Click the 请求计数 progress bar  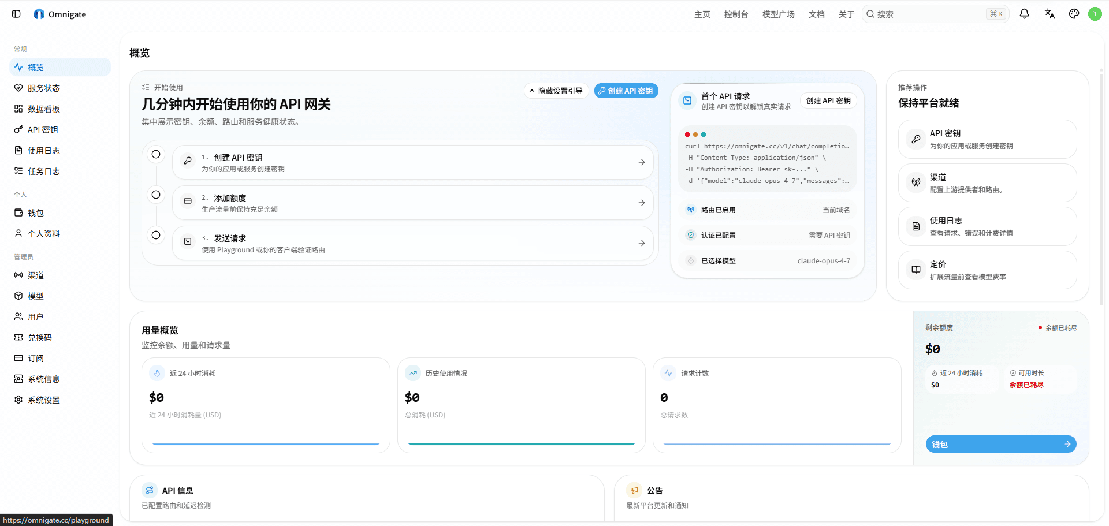[x=777, y=444]
